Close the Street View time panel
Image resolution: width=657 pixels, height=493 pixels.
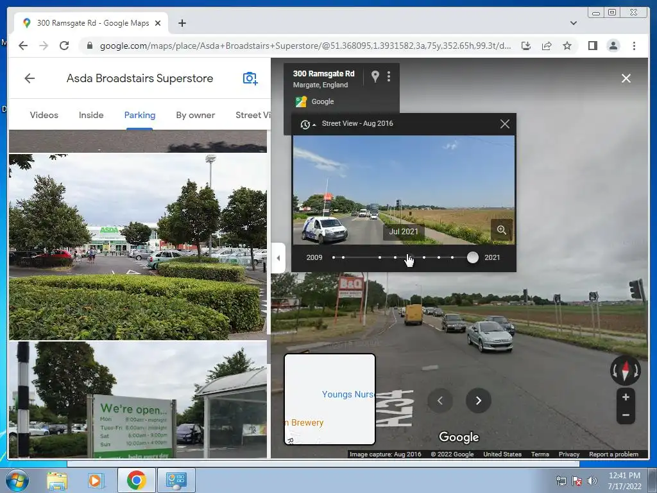(505, 124)
